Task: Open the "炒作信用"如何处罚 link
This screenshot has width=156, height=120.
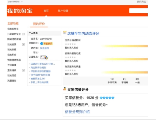Action: (x=40, y=75)
